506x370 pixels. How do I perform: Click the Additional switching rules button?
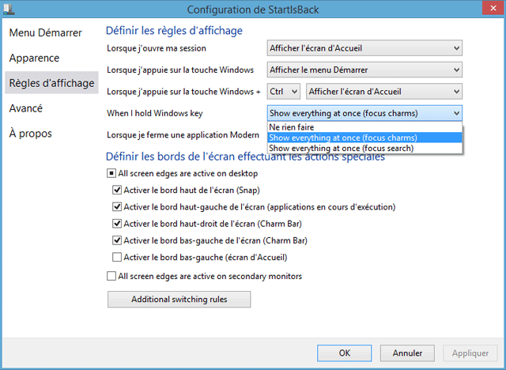[x=179, y=300]
